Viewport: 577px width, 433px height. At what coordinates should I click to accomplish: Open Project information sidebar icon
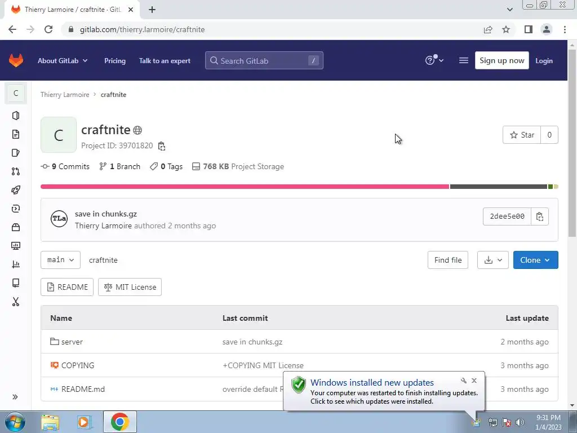pos(15,116)
